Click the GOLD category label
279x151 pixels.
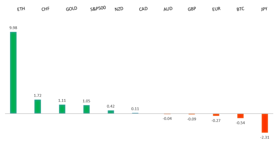tap(72, 9)
